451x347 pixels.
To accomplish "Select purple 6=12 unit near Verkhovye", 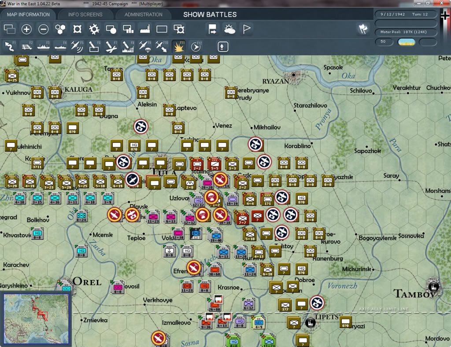I will (x=248, y=304).
